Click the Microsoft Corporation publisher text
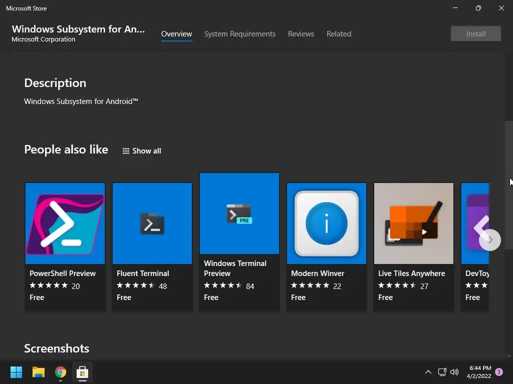Viewport: 513px width, 384px height. coord(44,39)
